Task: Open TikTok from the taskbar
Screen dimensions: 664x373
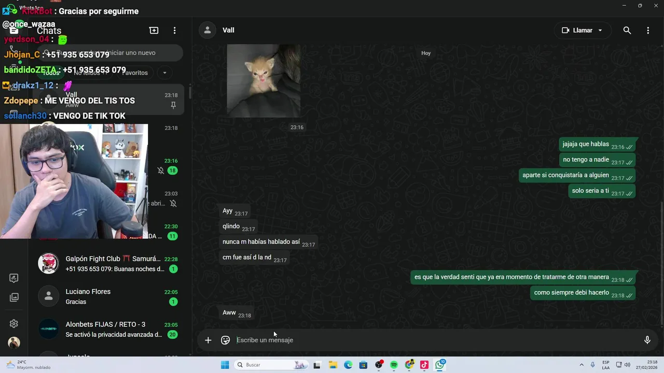Action: (424, 365)
